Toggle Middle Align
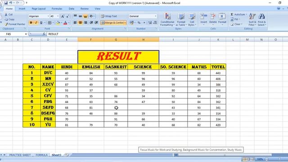Viewport: 288px width, 162px height. 80,16
